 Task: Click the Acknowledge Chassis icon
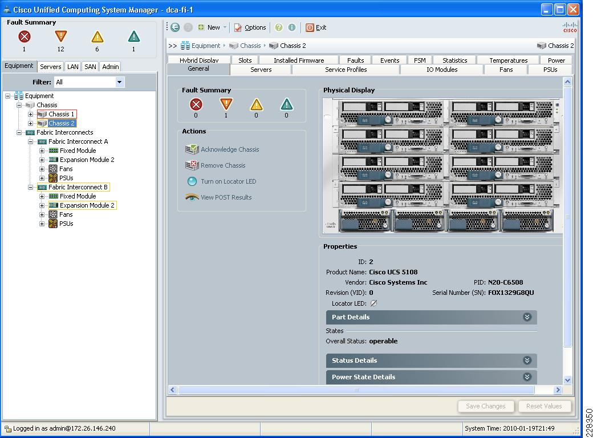192,149
